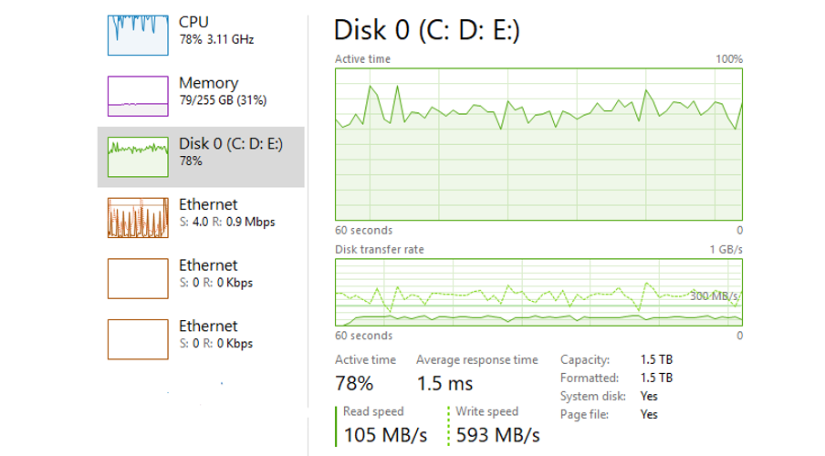
Task: Click the Write speed 593 MB/s value
Action: (x=497, y=435)
